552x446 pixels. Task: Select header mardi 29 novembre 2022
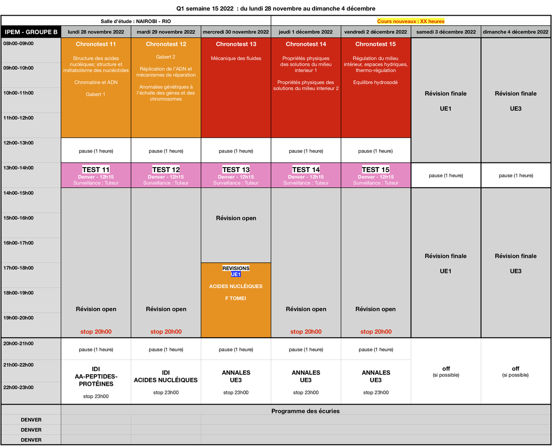[166, 32]
